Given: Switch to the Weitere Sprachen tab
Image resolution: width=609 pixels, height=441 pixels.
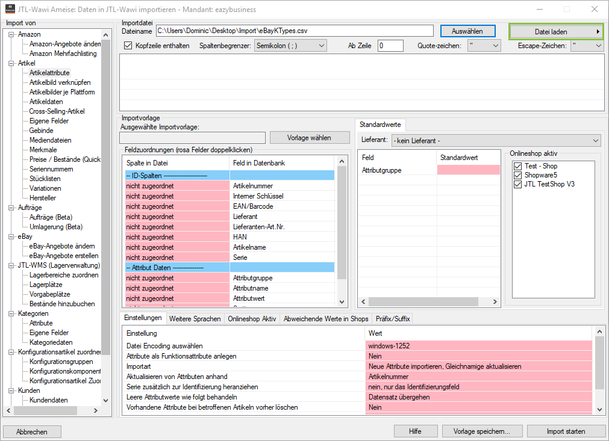Looking at the screenshot, I should click(195, 319).
